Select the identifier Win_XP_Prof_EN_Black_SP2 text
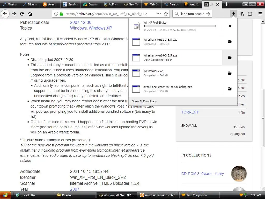The image size is (265, 199). (98, 177)
